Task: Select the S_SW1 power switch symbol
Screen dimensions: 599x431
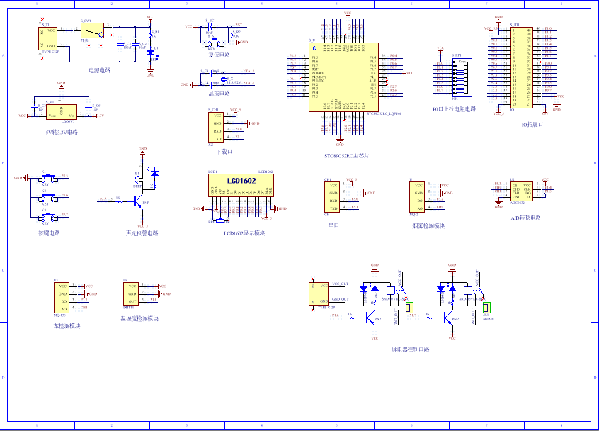Action: pos(92,30)
